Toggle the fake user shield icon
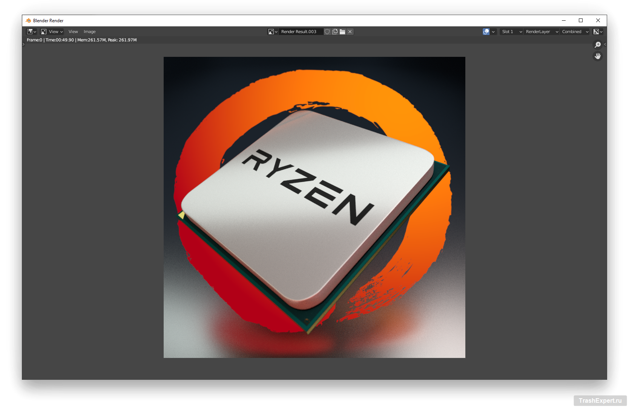The width and height of the screenshot is (629, 408). tap(327, 32)
